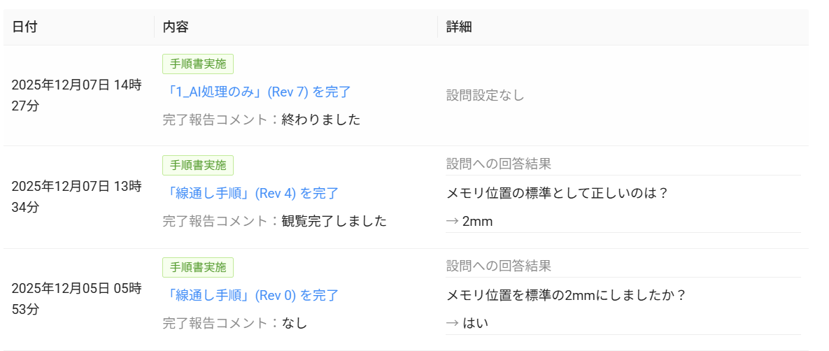Click the 日付 column header
This screenshot has width=829, height=351.
(x=25, y=27)
